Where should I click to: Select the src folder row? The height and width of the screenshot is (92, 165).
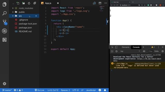click(x=24, y=16)
